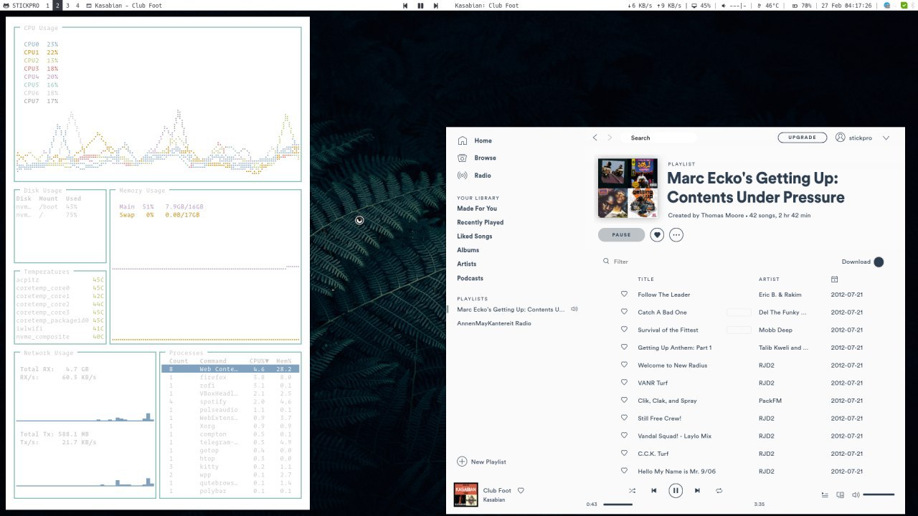Click the top bar next-track icon
Image resolution: width=918 pixels, height=516 pixels.
435,6
